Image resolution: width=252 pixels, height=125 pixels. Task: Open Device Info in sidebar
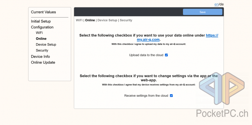coord(40,56)
